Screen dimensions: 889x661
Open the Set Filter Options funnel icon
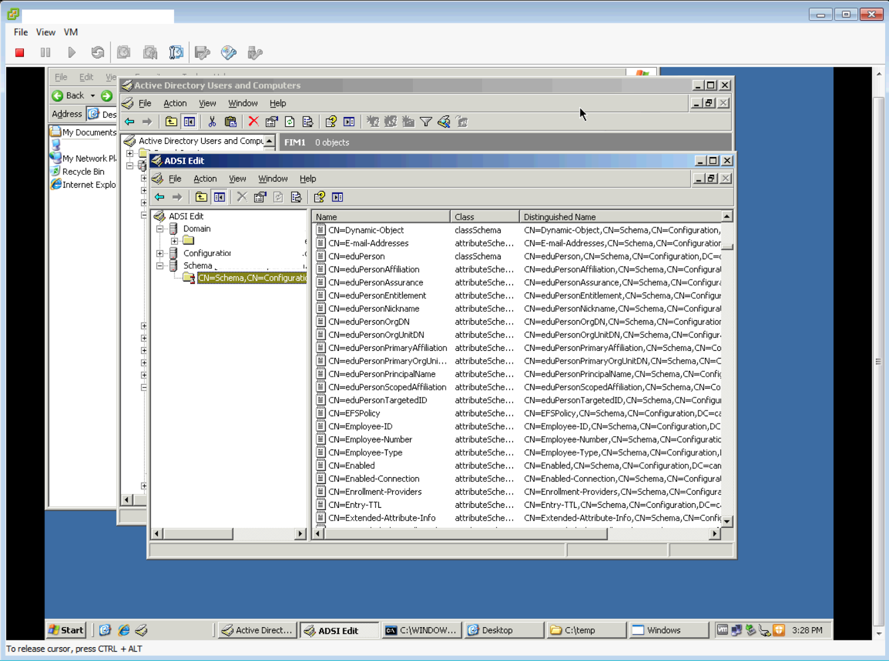426,122
